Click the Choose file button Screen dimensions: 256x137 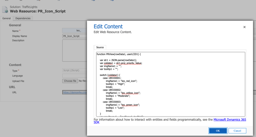[x=70, y=81]
